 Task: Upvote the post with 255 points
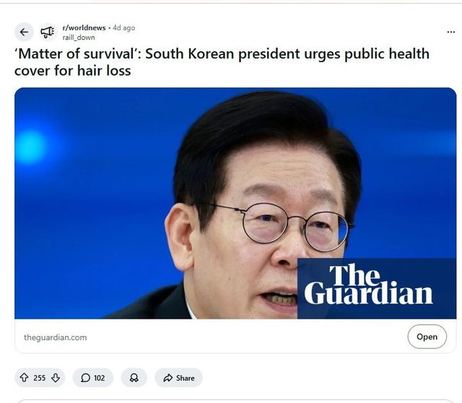coord(24,378)
